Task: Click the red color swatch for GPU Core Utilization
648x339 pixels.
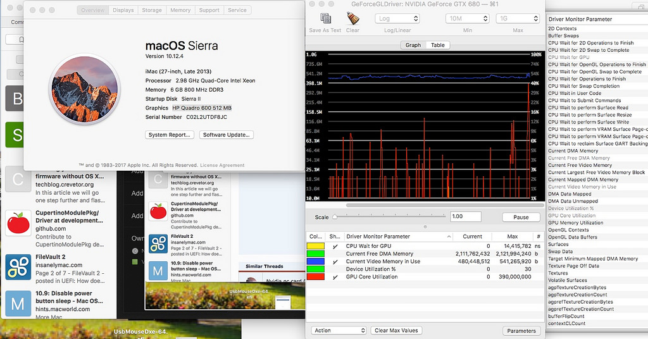Action: (x=316, y=277)
